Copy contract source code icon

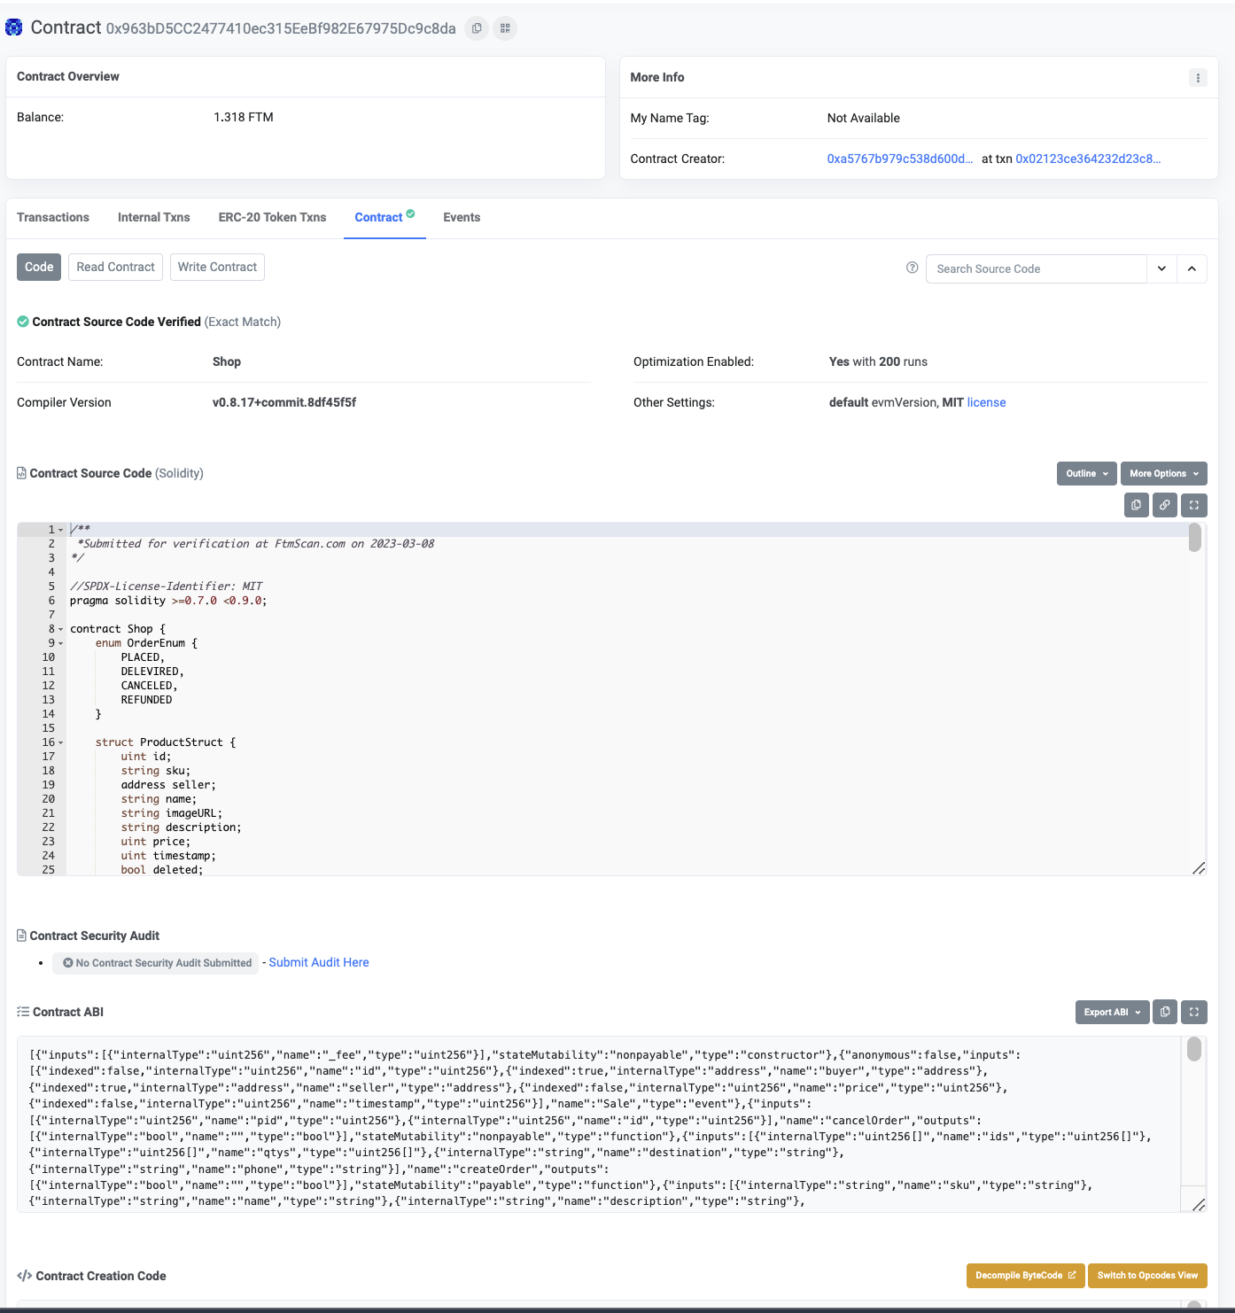1136,505
